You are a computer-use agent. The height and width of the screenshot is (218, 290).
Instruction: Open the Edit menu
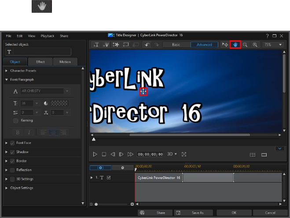20,36
